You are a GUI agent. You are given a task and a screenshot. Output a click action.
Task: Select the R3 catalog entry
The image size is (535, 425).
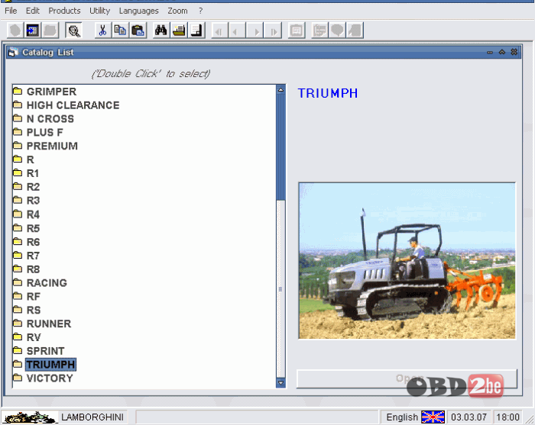click(x=33, y=201)
